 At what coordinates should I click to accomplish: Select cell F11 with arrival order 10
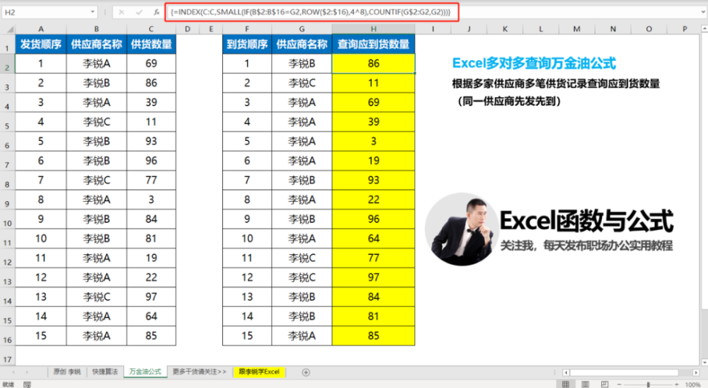247,239
